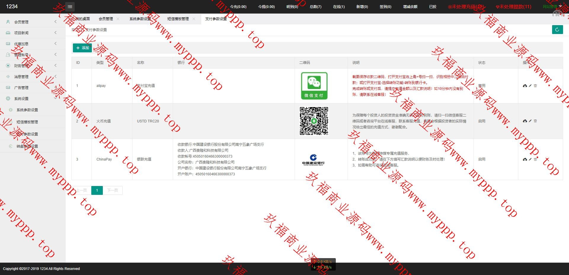Edit the USTD TRC20 row with pencil
The image size is (569, 275).
[x=530, y=121]
